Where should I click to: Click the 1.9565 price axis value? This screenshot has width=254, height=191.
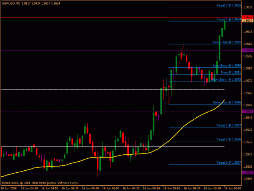pos(248,93)
